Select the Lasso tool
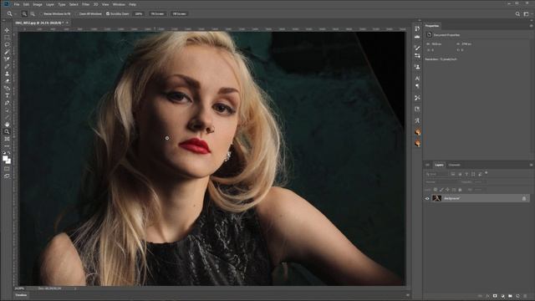The width and height of the screenshot is (535, 301). [7, 44]
